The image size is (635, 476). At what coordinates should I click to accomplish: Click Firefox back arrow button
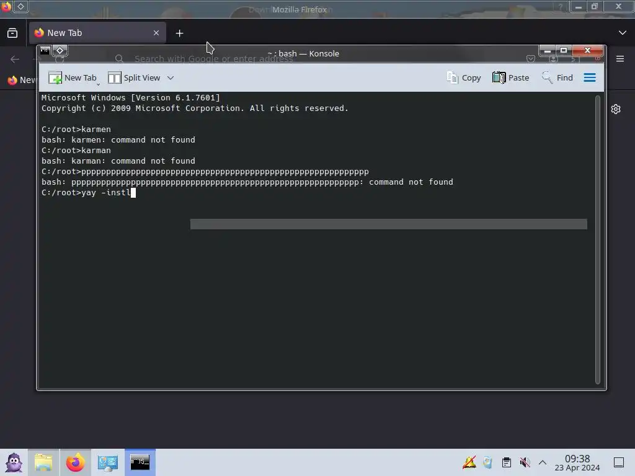pos(15,59)
